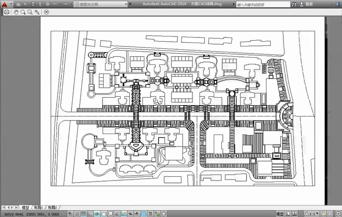Toggle Dynamic UCS in status bar

tap(123, 214)
